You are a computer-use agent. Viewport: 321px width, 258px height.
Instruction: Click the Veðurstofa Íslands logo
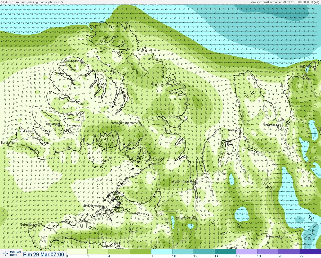[x=12, y=254]
